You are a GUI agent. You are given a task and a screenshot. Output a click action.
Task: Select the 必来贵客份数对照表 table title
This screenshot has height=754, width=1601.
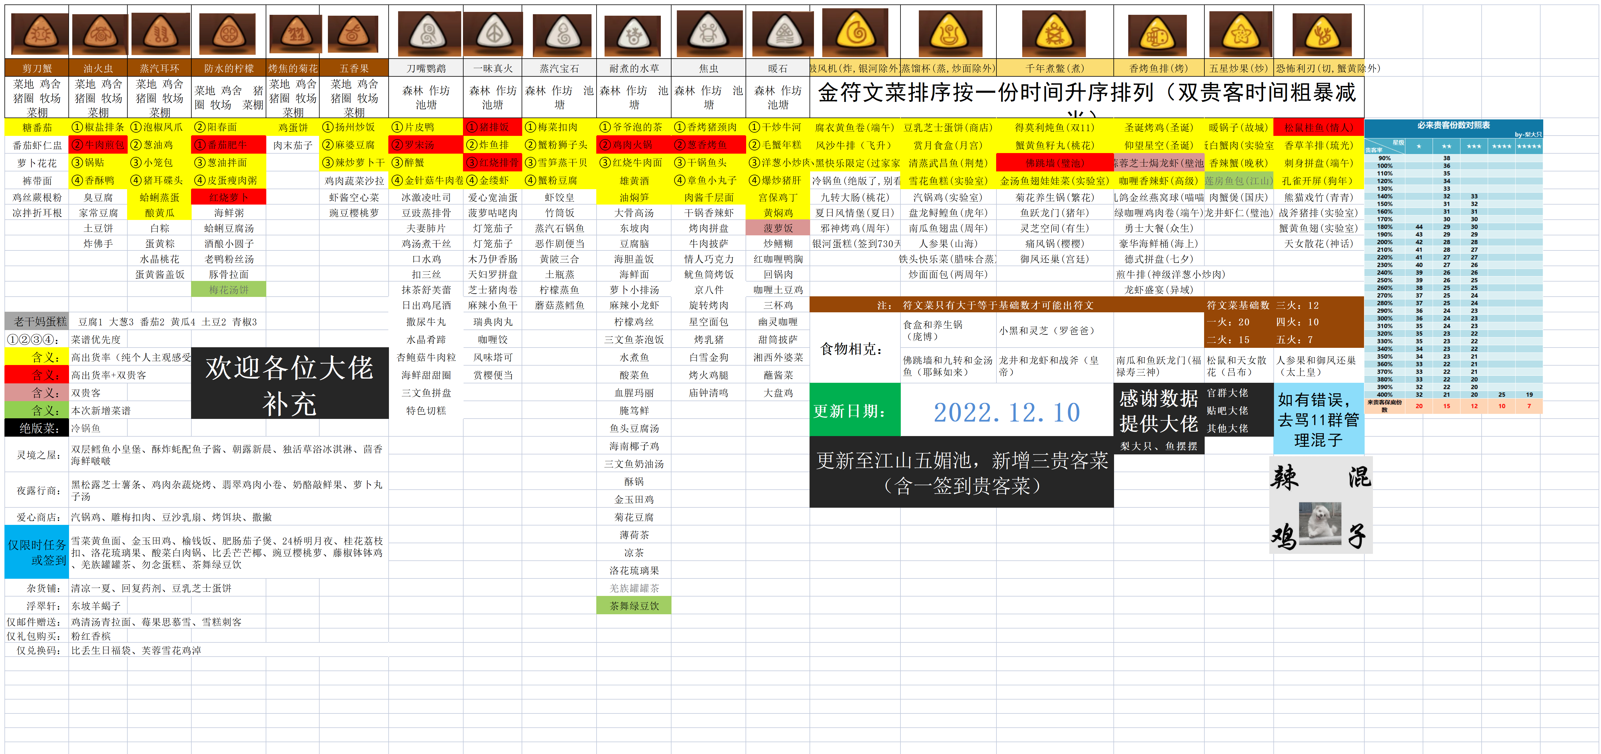tap(1453, 126)
